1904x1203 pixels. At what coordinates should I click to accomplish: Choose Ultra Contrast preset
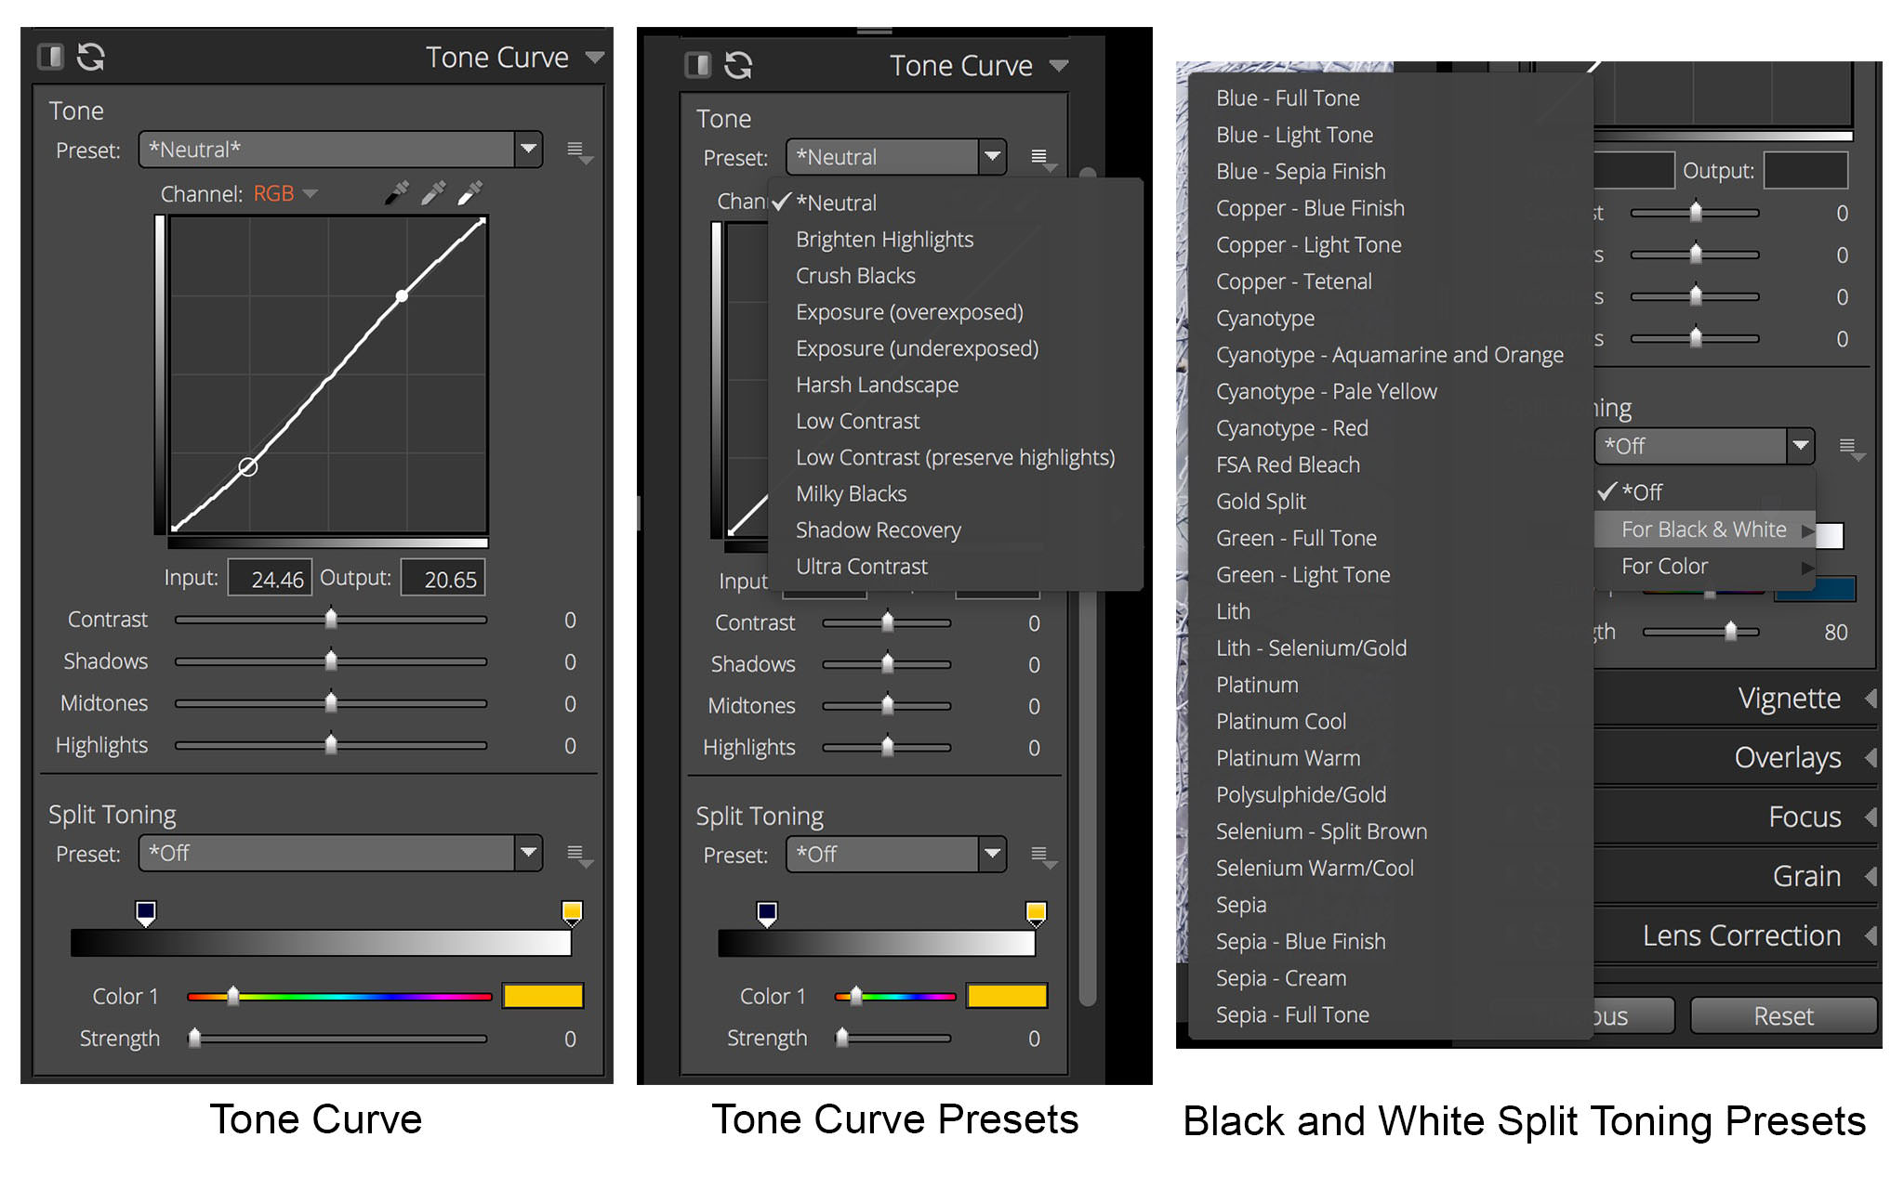tap(861, 566)
